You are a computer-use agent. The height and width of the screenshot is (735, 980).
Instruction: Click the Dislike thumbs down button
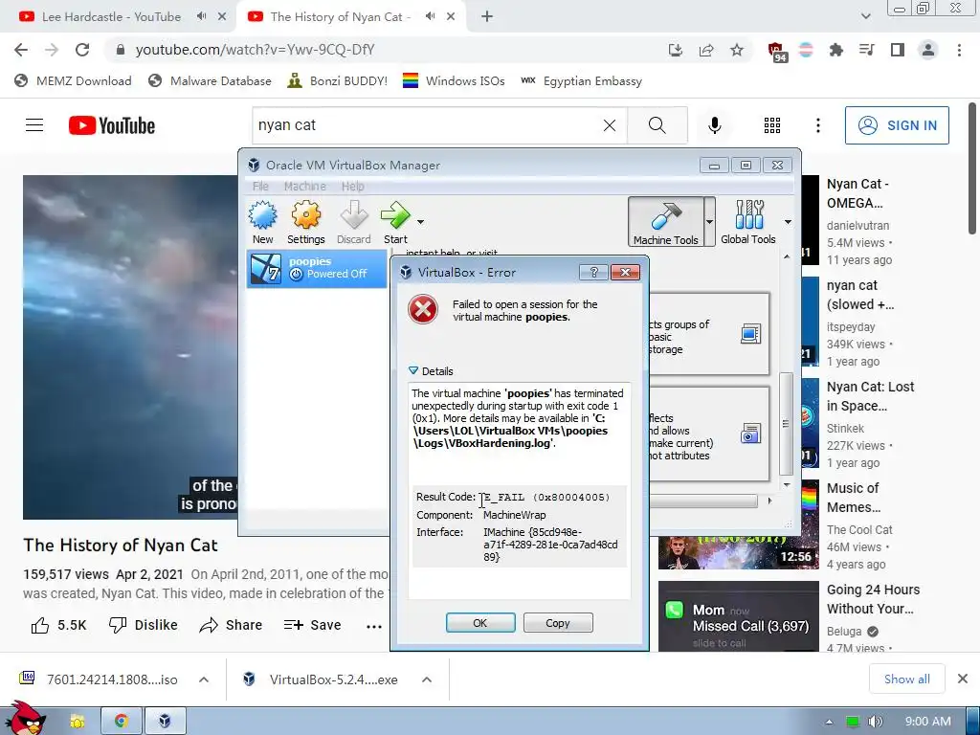tap(144, 625)
